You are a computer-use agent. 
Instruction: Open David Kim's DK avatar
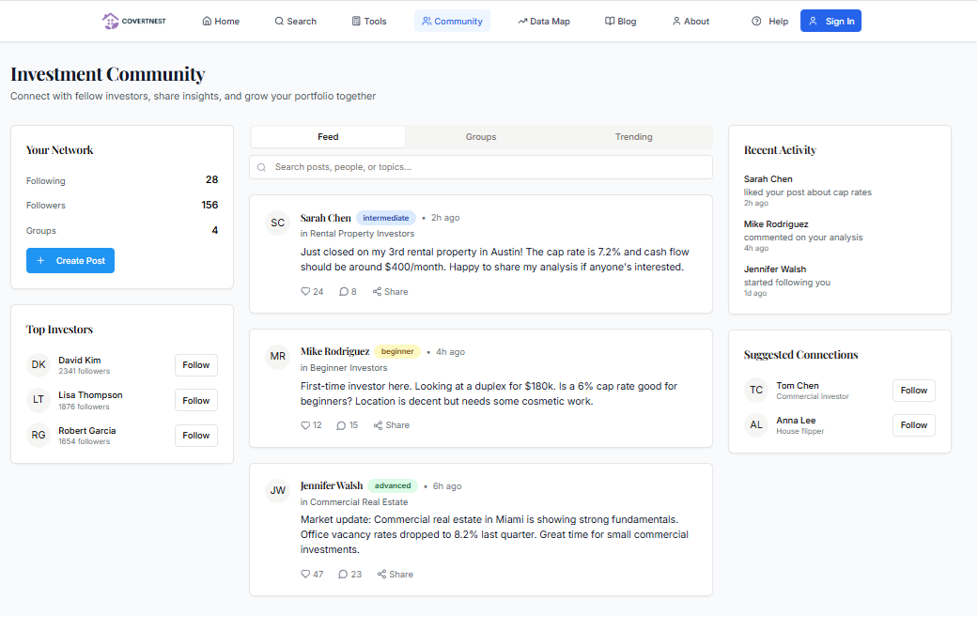click(x=39, y=365)
